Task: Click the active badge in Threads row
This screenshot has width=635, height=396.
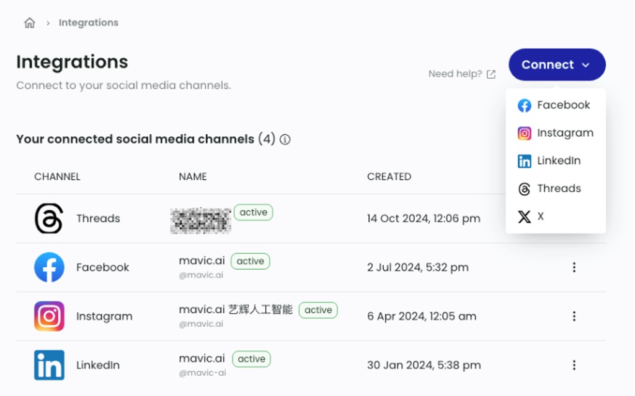Action: pyautogui.click(x=254, y=213)
